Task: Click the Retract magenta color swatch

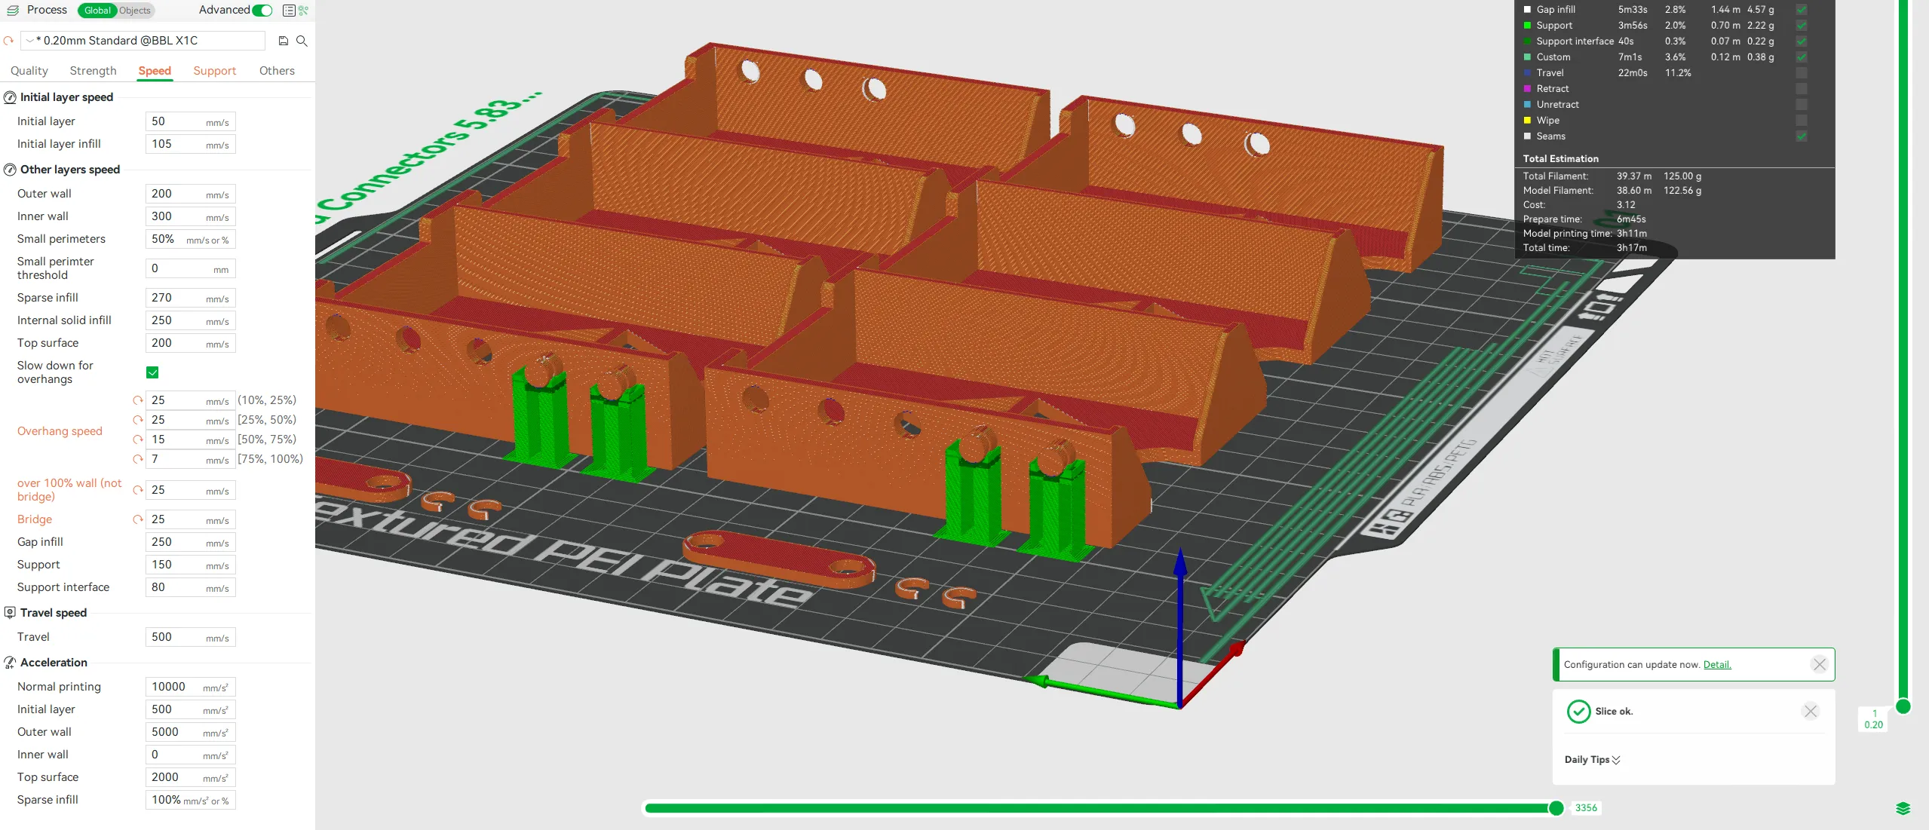Action: tap(1527, 89)
